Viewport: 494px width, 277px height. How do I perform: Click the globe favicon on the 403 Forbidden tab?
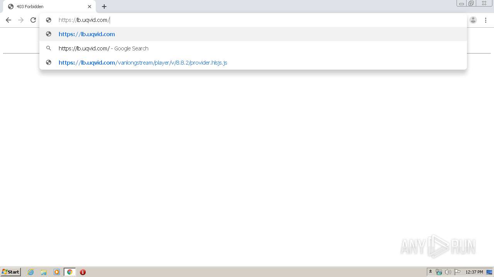11,7
